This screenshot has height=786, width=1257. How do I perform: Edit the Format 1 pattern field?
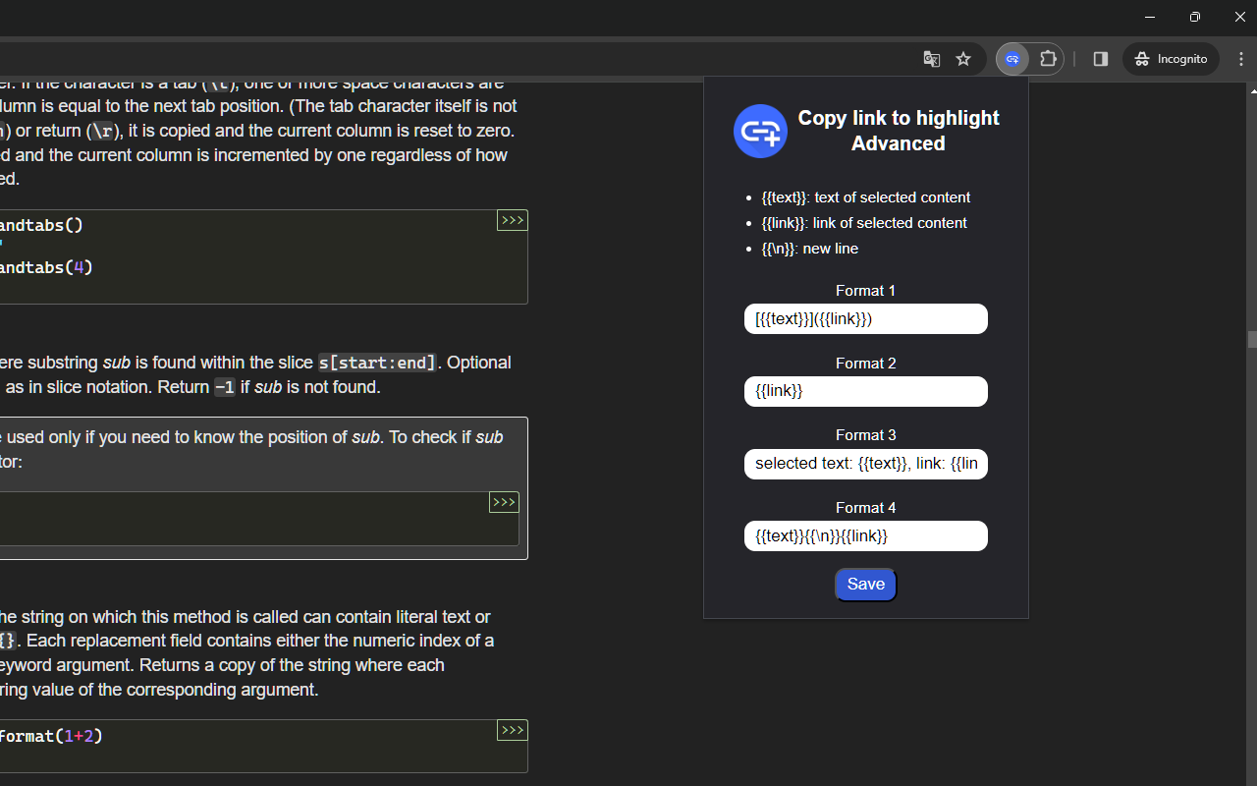(x=865, y=318)
